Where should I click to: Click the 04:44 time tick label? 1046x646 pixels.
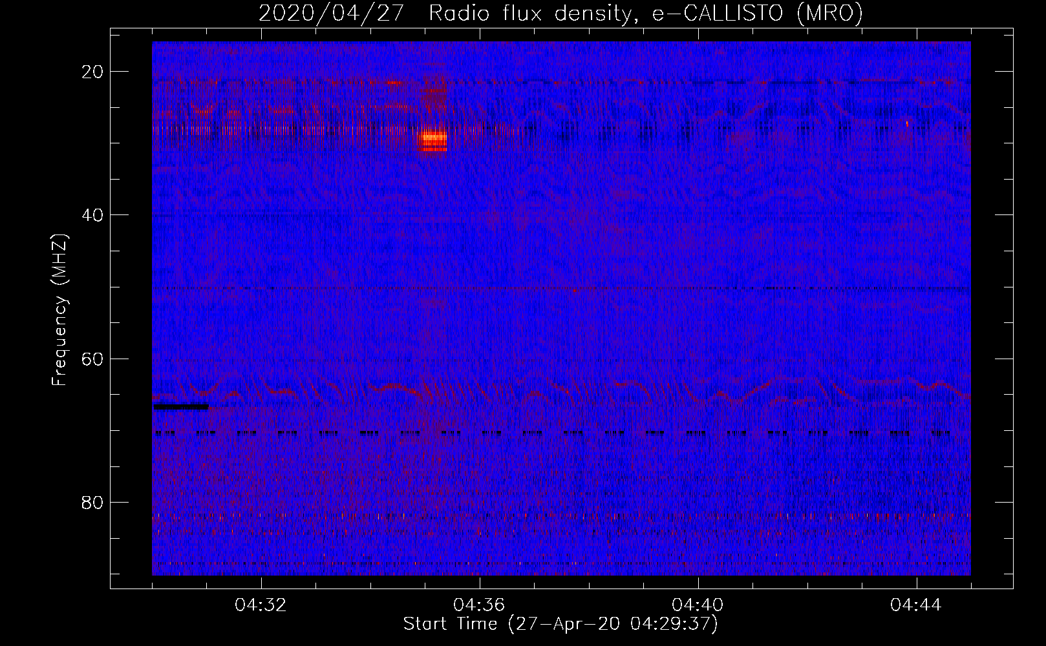[x=916, y=605]
